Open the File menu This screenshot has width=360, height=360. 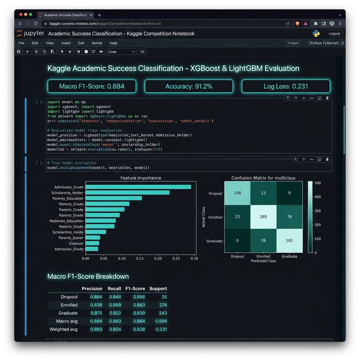coord(21,43)
